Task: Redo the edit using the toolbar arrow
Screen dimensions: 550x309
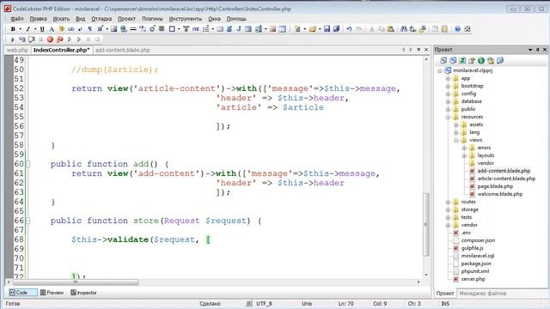Action: 359,29
